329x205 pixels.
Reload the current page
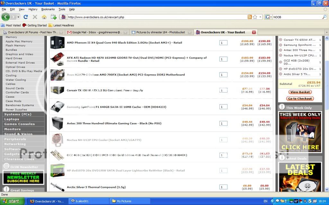[26, 17]
